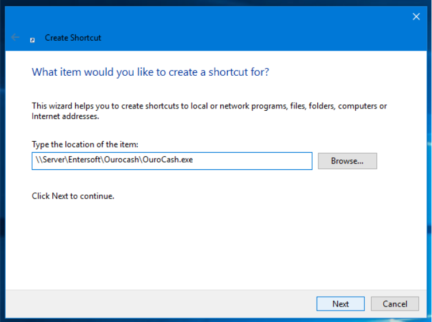Close the Create Shortcut dialog with X
Screen dimensions: 432x322
416,17
